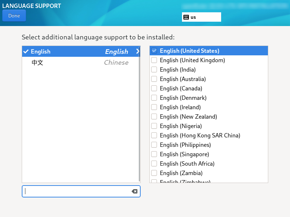Check the English (Australia) option
Viewport: 290px width, 217px height.
point(154,79)
